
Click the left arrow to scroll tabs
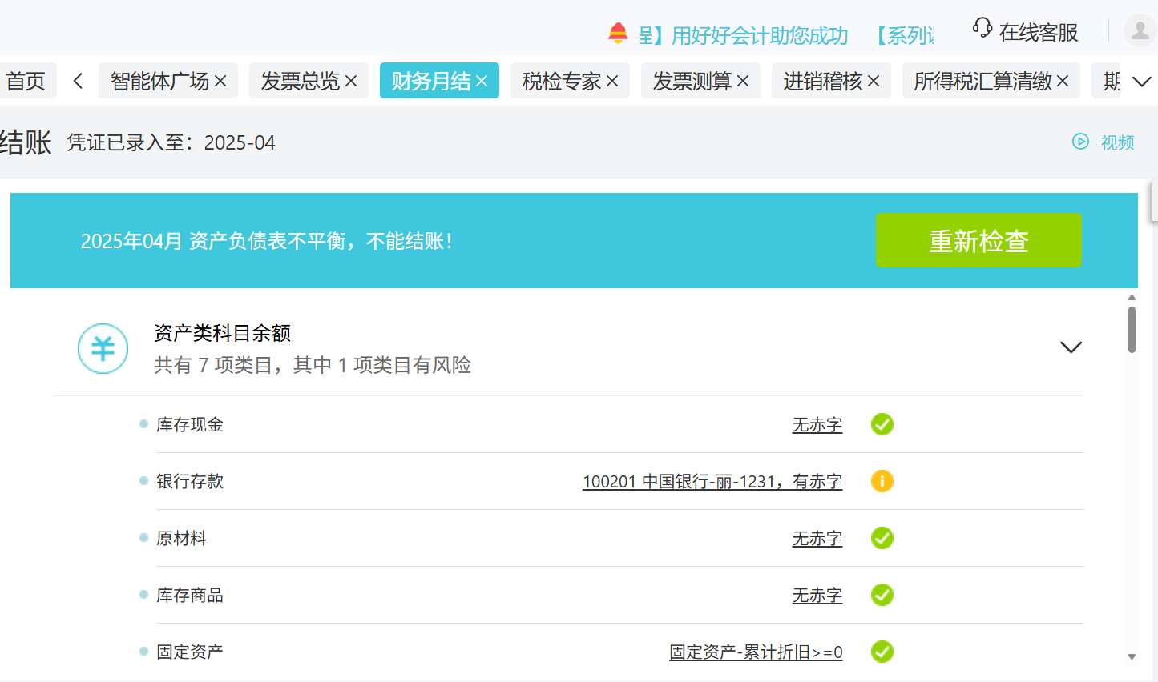[x=77, y=80]
